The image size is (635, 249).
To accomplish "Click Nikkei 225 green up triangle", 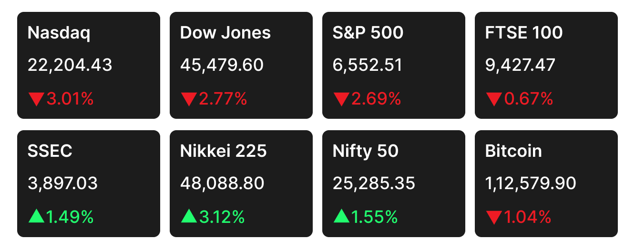I will click(188, 217).
